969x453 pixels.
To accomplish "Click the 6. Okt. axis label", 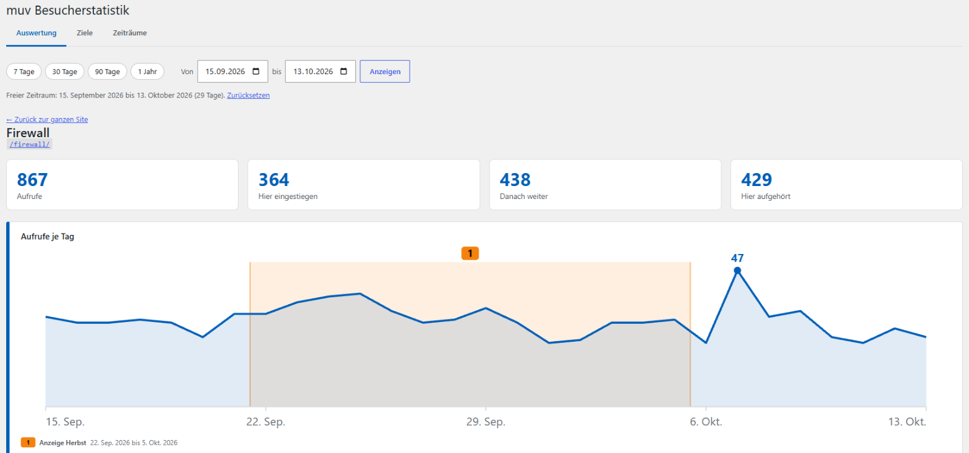I will click(706, 422).
